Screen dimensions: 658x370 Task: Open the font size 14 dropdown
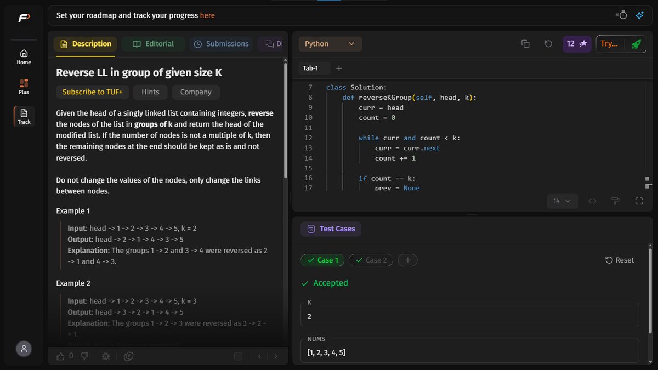coord(562,201)
